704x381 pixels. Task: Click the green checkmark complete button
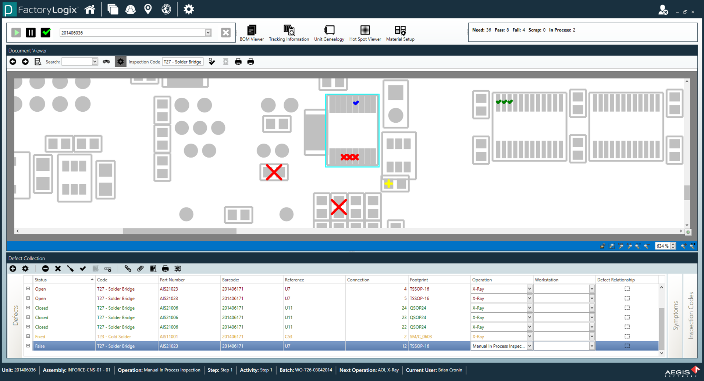coord(46,33)
